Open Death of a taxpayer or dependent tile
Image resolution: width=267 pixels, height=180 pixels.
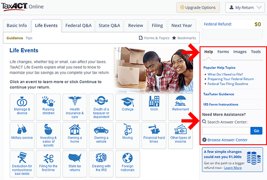click(x=101, y=107)
